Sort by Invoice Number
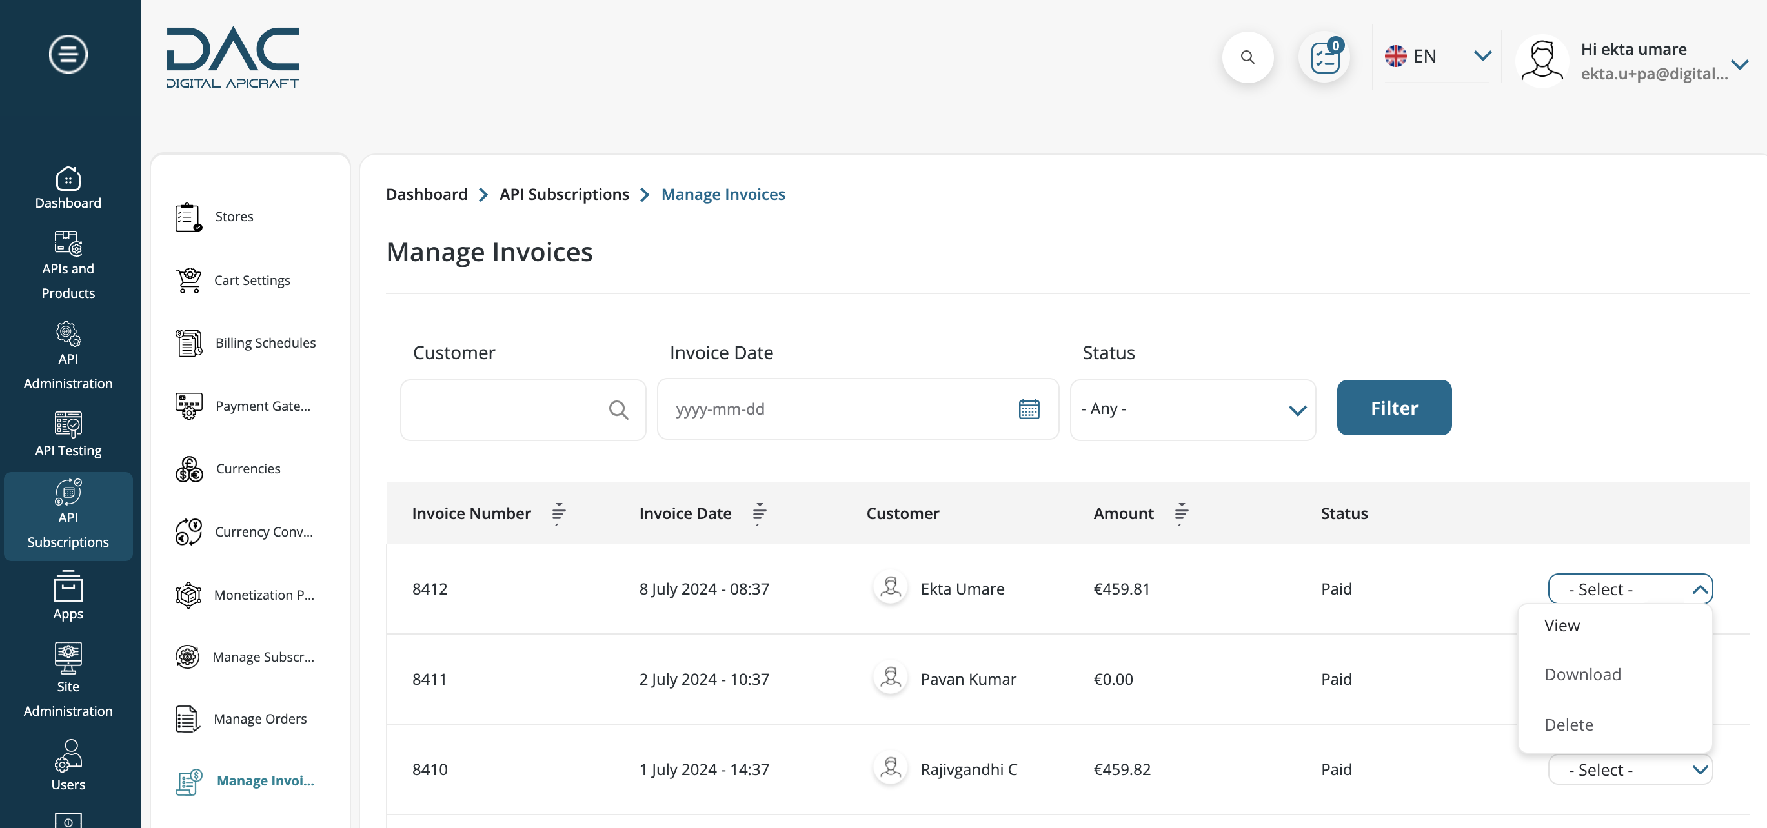This screenshot has height=828, width=1767. [x=558, y=513]
